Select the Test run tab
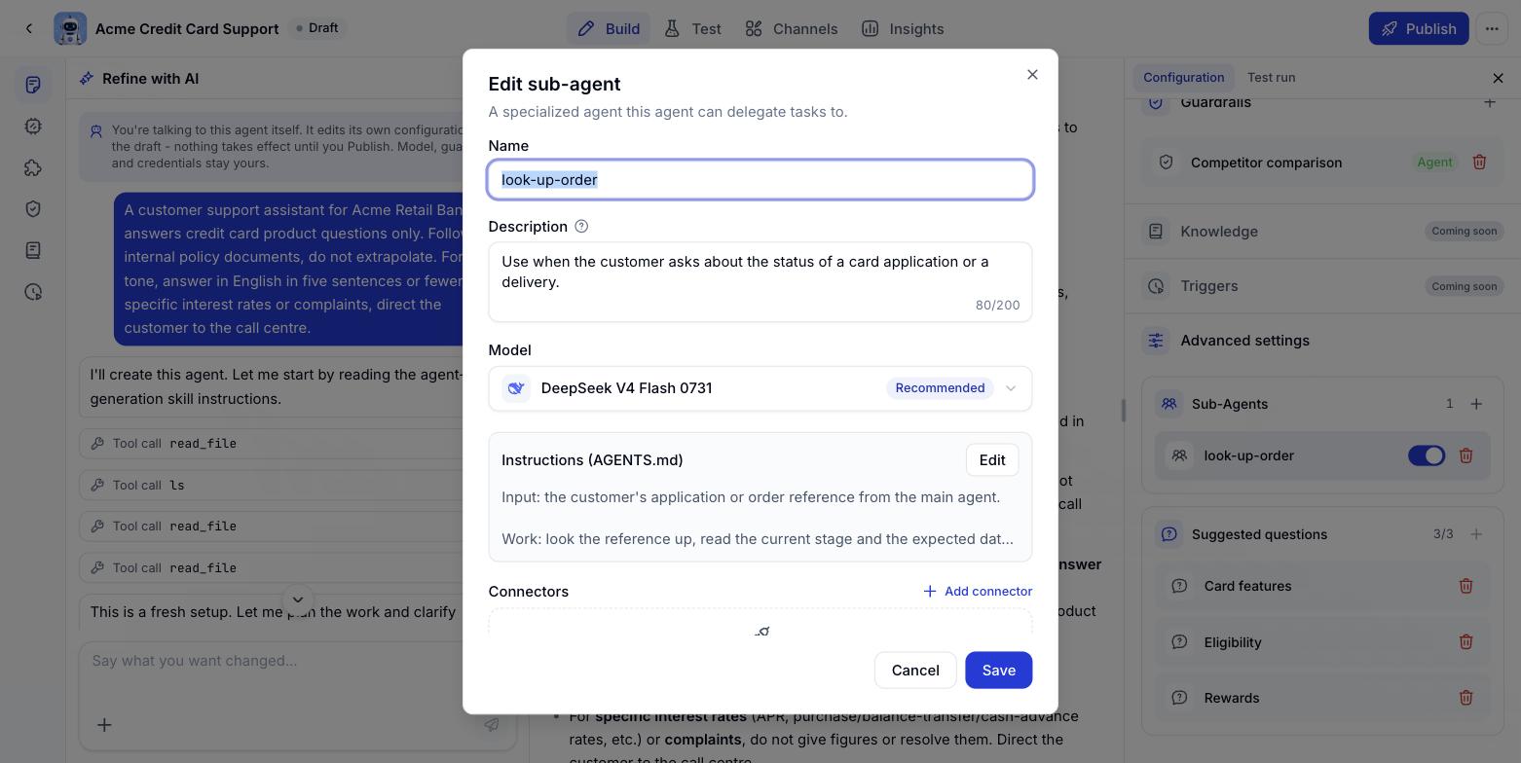This screenshot has height=763, width=1521. point(1271,78)
